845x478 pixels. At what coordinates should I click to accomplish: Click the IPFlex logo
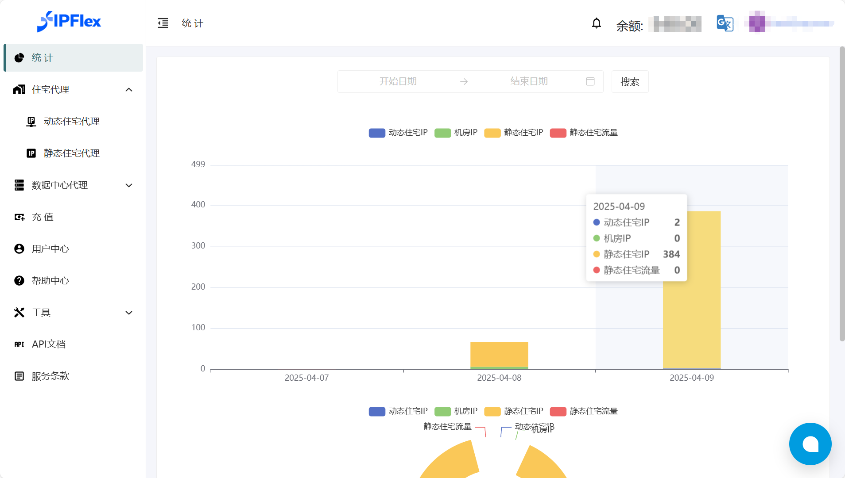[x=69, y=21]
